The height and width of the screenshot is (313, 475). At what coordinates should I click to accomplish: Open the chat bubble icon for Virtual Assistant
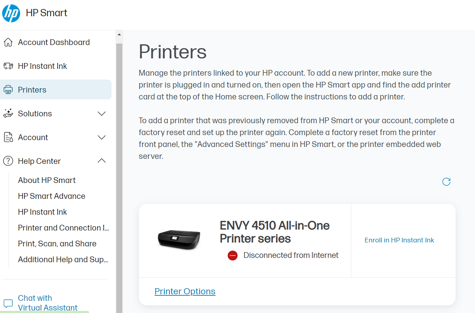coord(8,304)
